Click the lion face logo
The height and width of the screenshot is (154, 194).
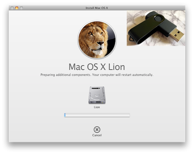tap(97, 40)
